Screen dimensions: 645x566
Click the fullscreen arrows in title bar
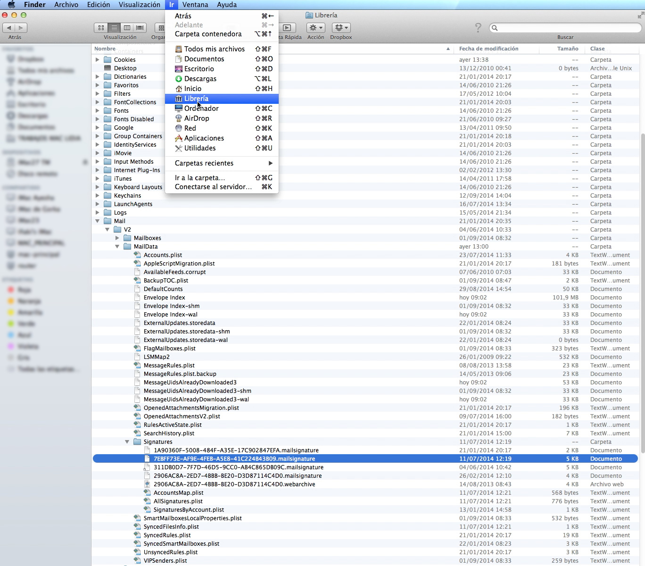640,16
